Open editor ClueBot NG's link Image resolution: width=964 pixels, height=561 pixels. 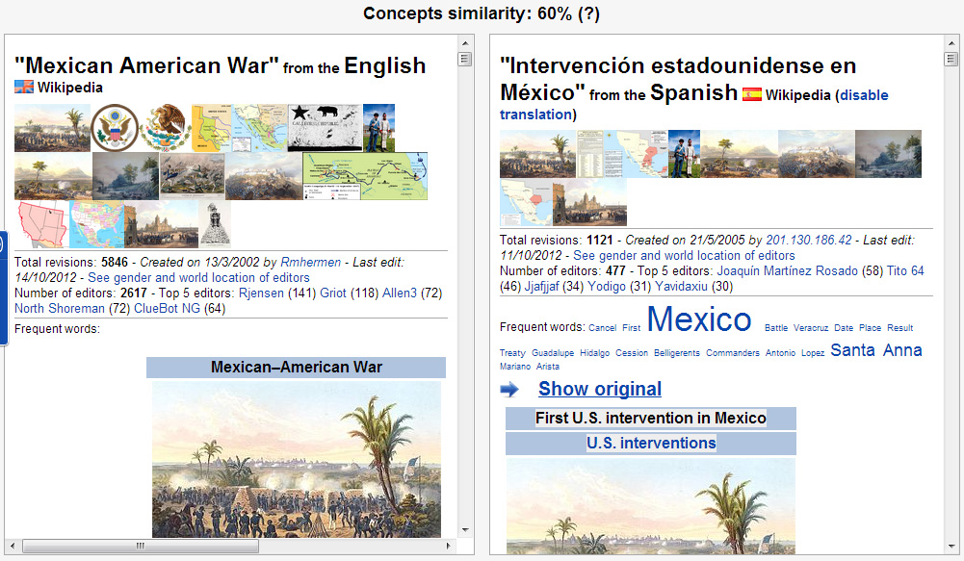coord(168,309)
